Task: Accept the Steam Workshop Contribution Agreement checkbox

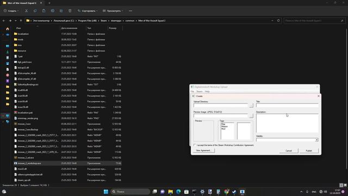Action: click(x=195, y=145)
